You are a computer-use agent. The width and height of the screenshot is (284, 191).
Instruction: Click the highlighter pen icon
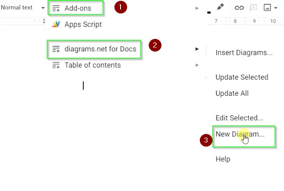[x=220, y=7]
